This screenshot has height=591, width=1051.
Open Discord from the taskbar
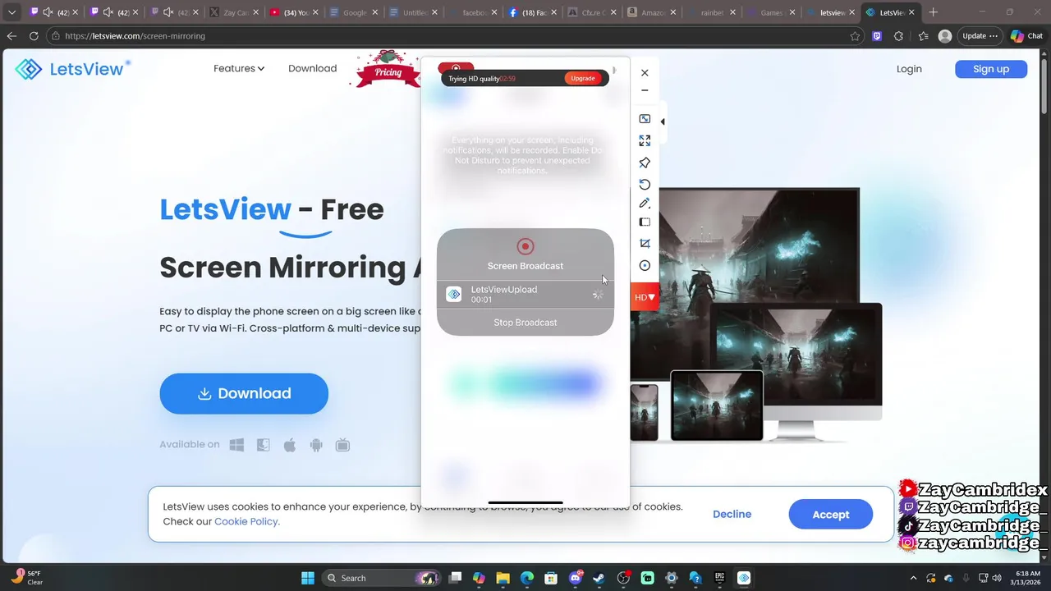(575, 578)
